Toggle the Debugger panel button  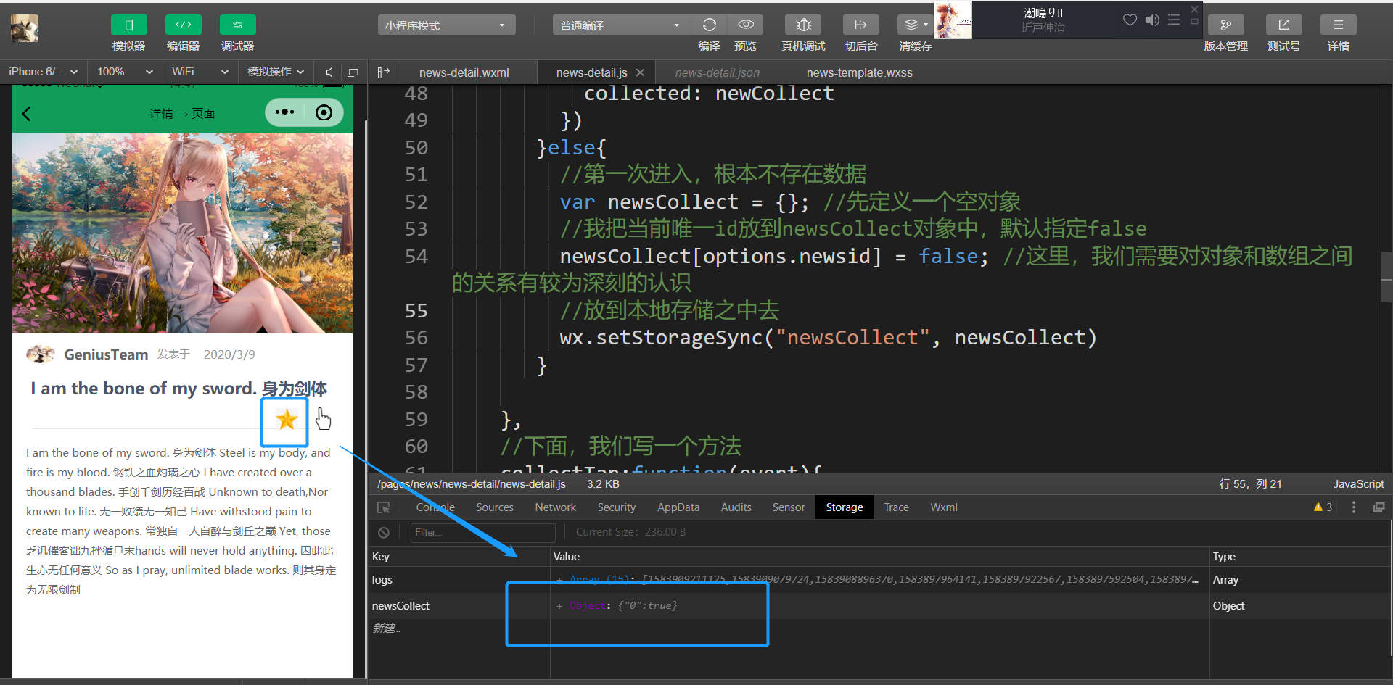237,25
